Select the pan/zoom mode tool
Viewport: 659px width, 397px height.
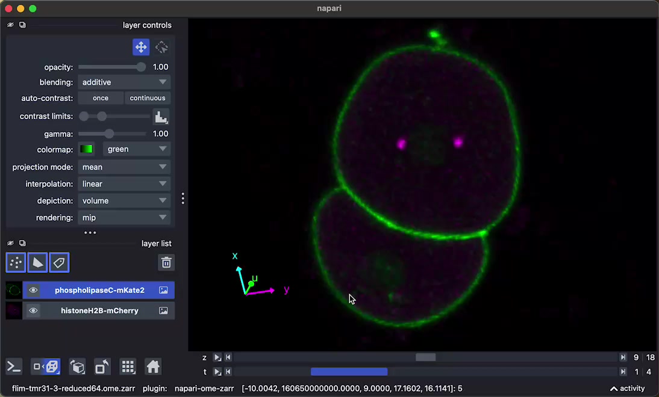tap(141, 47)
